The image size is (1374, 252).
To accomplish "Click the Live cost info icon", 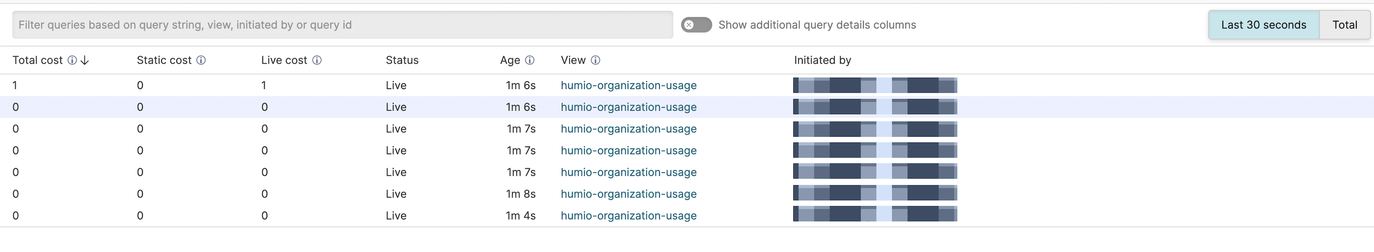I will click(x=317, y=60).
